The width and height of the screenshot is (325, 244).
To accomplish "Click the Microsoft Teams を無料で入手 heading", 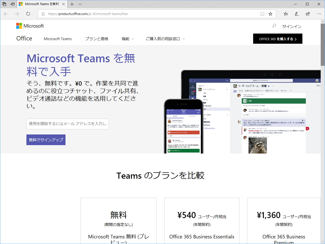I will pyautogui.click(x=81, y=65).
